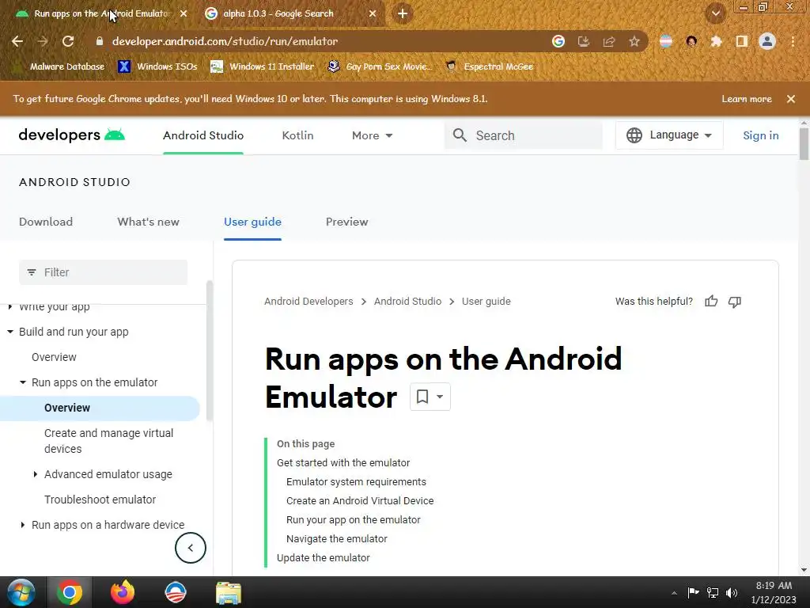Open the Language dropdown

click(669, 135)
